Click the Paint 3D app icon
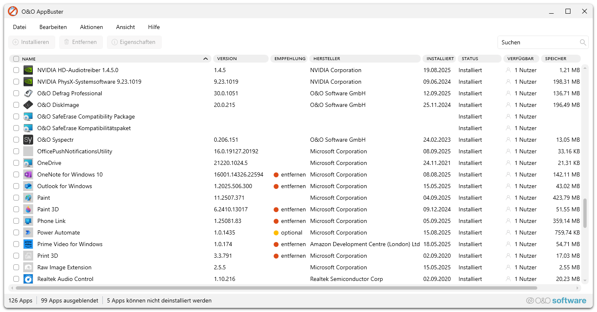Screen dimensions: 597x312 28,209
